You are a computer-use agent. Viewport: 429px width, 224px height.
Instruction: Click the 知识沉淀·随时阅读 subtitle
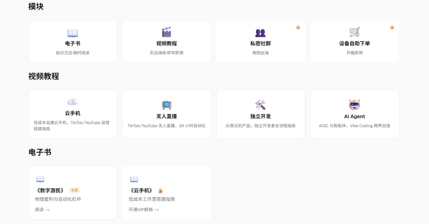73,53
